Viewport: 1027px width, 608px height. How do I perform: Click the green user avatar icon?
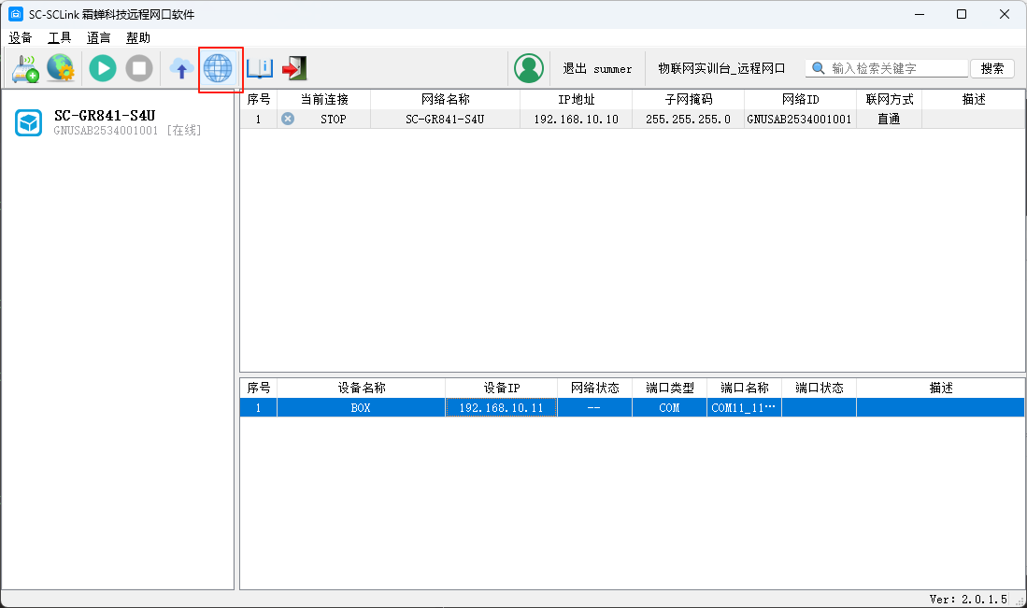point(529,68)
